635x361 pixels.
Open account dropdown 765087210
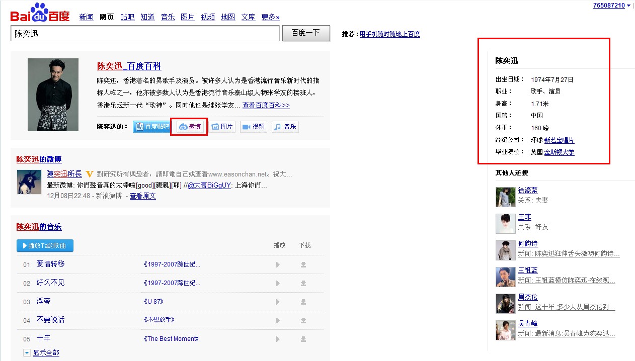[x=611, y=6]
